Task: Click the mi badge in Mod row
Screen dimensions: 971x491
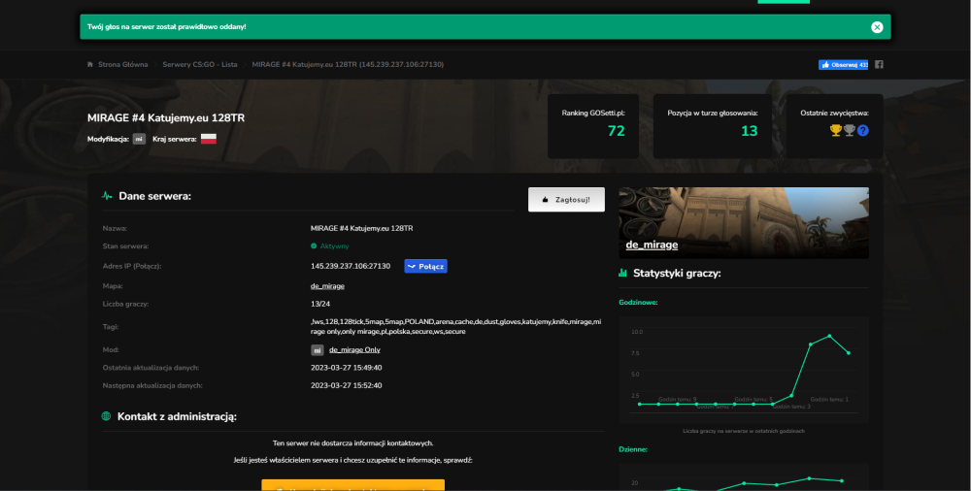Action: 318,350
